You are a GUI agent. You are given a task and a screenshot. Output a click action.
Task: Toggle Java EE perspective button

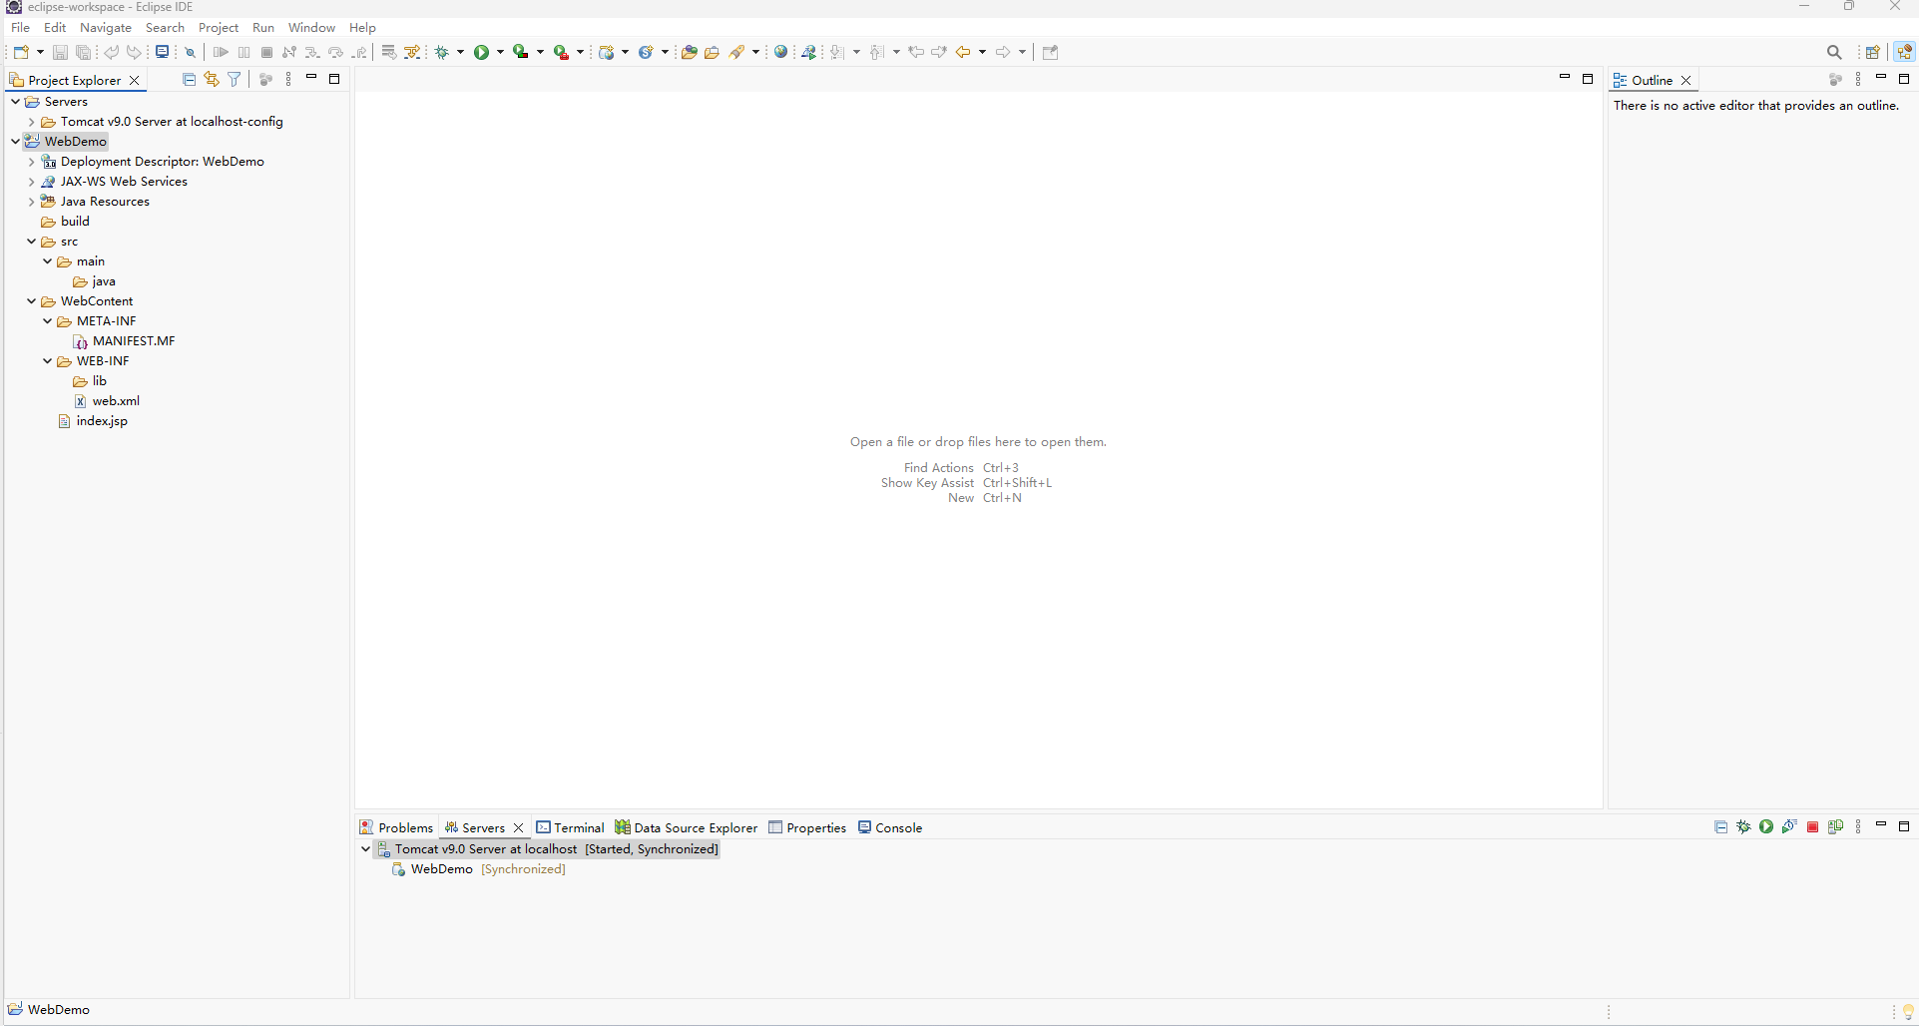tap(1904, 52)
